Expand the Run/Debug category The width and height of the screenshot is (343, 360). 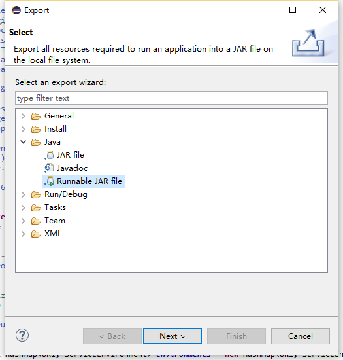23,195
